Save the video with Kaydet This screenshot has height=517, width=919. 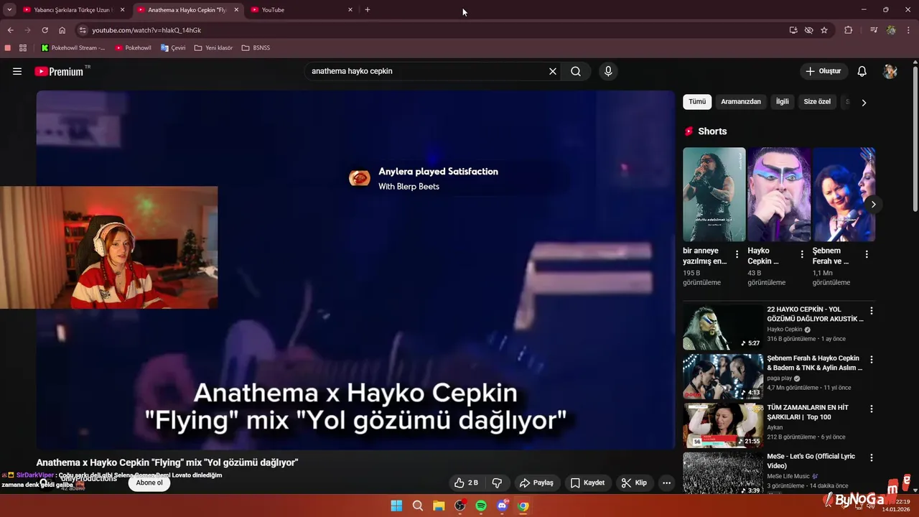point(587,483)
